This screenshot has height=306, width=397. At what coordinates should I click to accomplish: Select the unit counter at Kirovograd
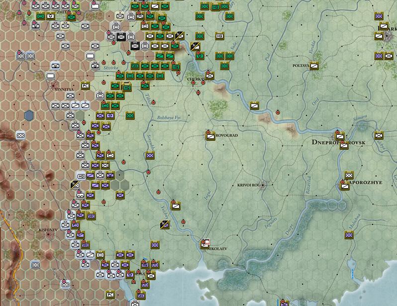coord(210,136)
